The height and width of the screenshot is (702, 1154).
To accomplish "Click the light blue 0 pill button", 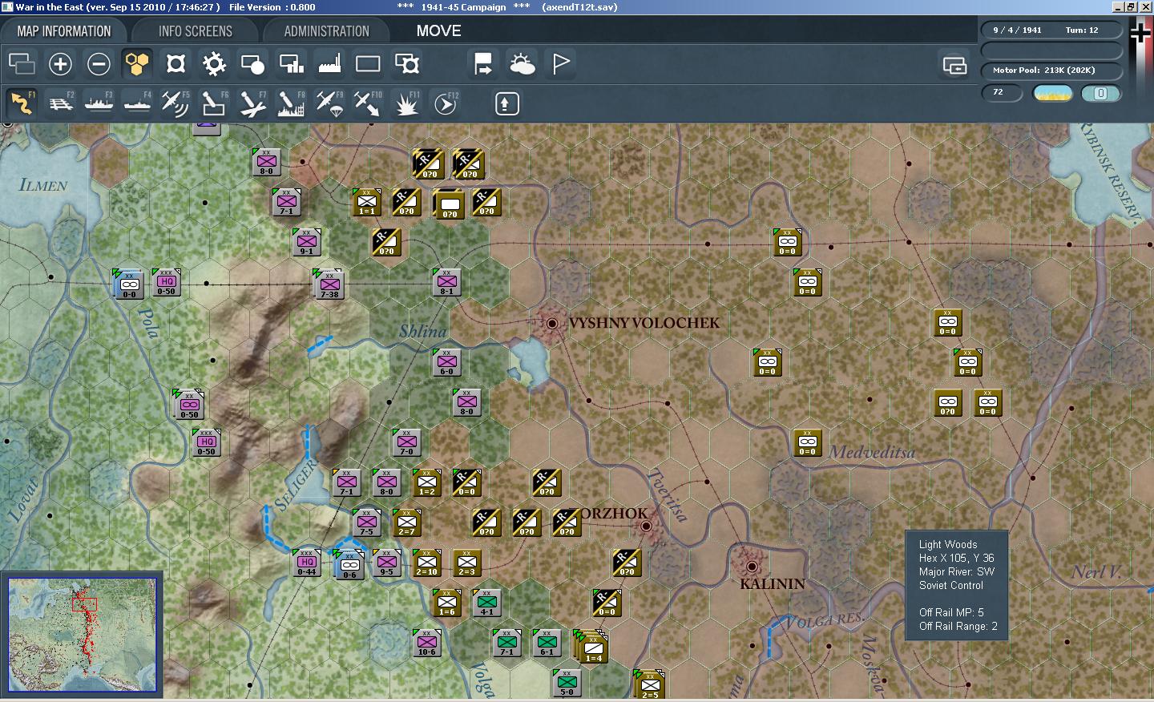I will click(1100, 94).
